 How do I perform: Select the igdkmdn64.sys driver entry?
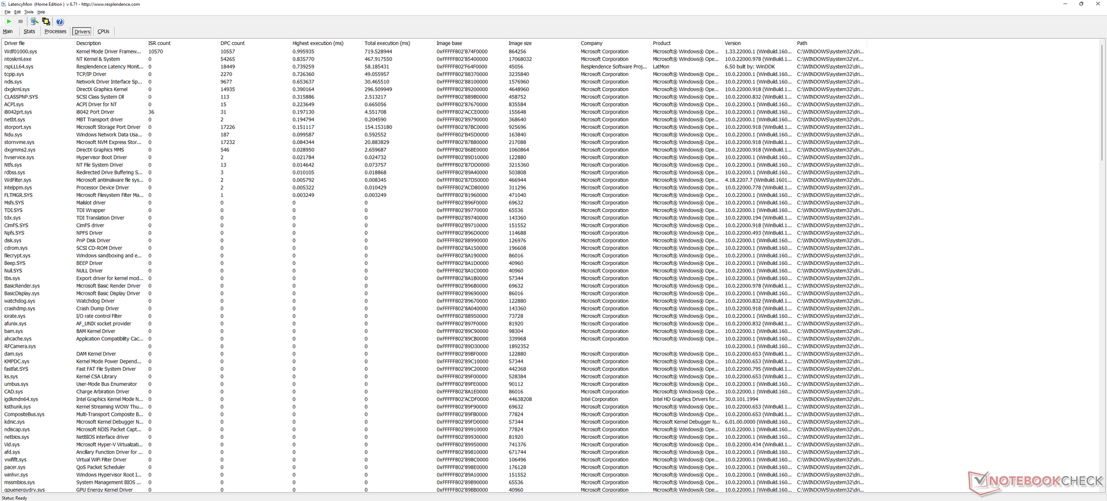21,399
